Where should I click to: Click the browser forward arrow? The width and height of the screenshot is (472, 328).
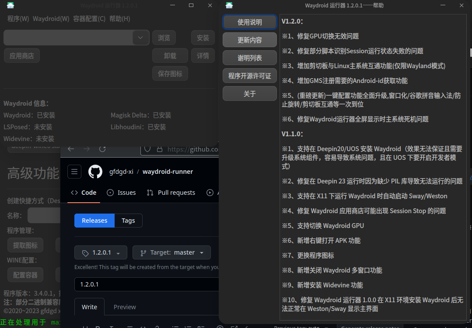[87, 149]
